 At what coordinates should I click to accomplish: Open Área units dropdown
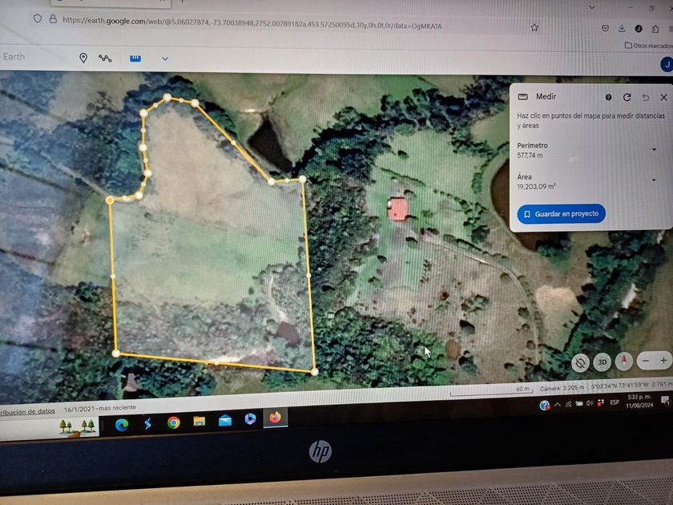coord(654,180)
